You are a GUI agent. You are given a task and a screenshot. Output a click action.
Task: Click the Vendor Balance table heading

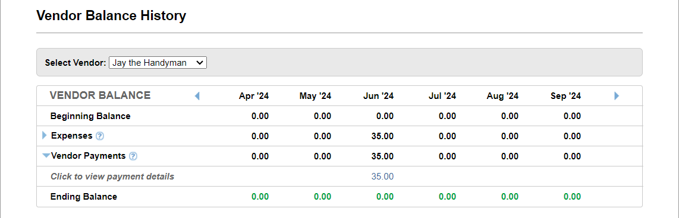pos(100,95)
